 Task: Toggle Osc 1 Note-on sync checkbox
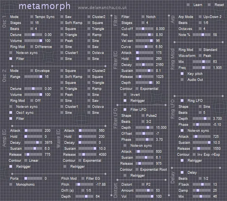[x=11, y=53]
